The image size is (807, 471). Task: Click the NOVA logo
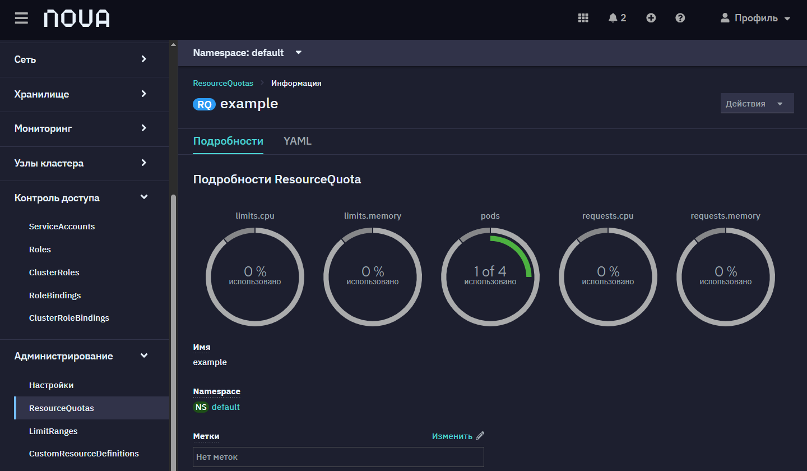77,19
